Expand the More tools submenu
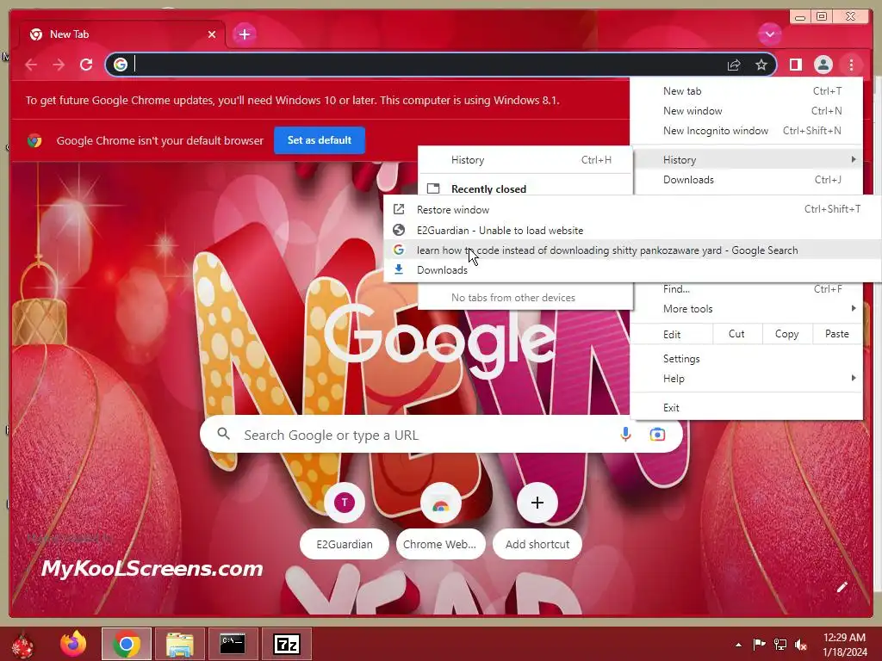This screenshot has width=882, height=661. (x=746, y=309)
